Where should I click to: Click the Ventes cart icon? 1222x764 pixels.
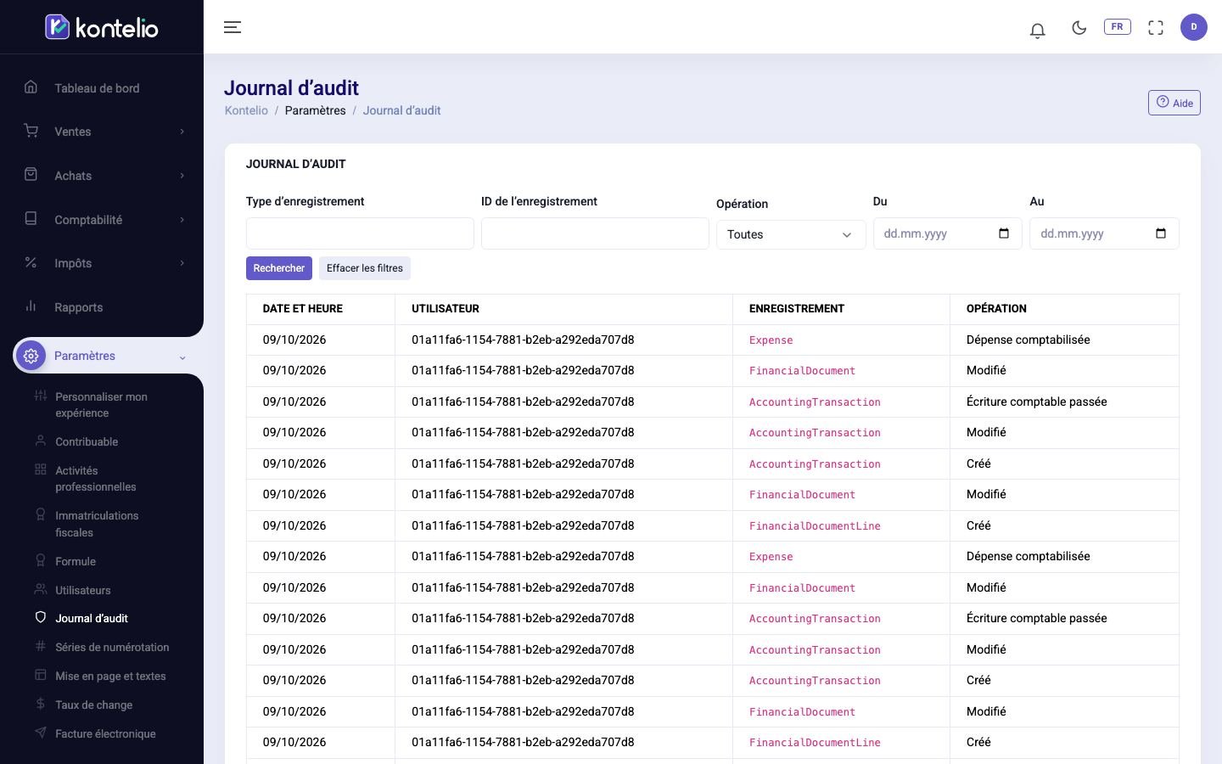31,131
